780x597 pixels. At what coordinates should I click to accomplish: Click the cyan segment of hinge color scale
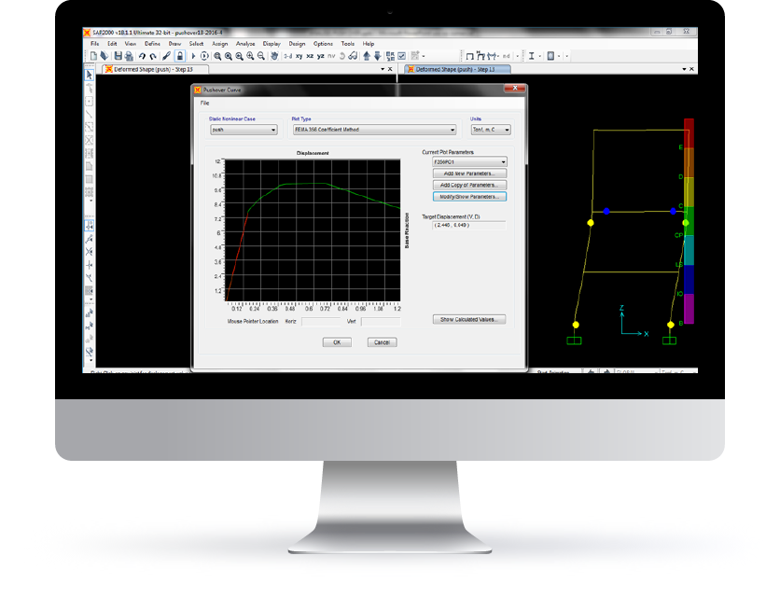click(689, 250)
